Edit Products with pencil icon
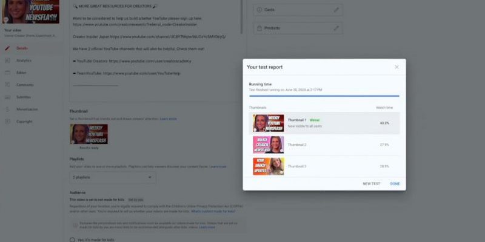The image size is (485, 242). (336, 28)
